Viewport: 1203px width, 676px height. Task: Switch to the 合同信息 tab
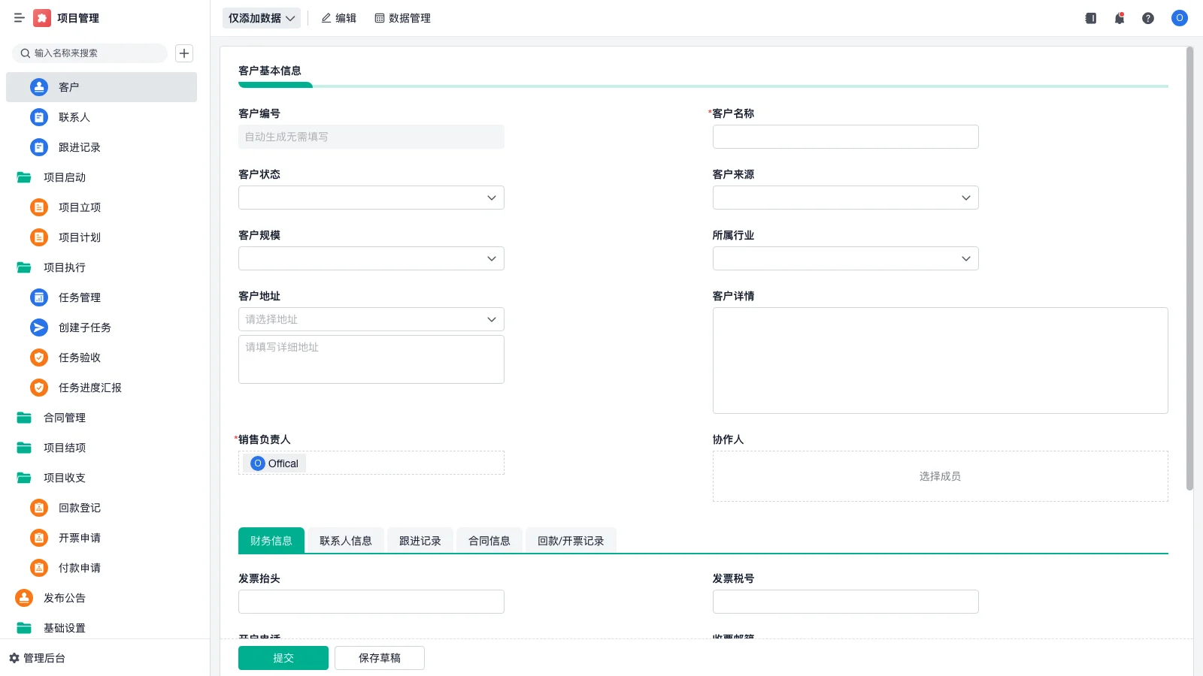[x=489, y=540]
